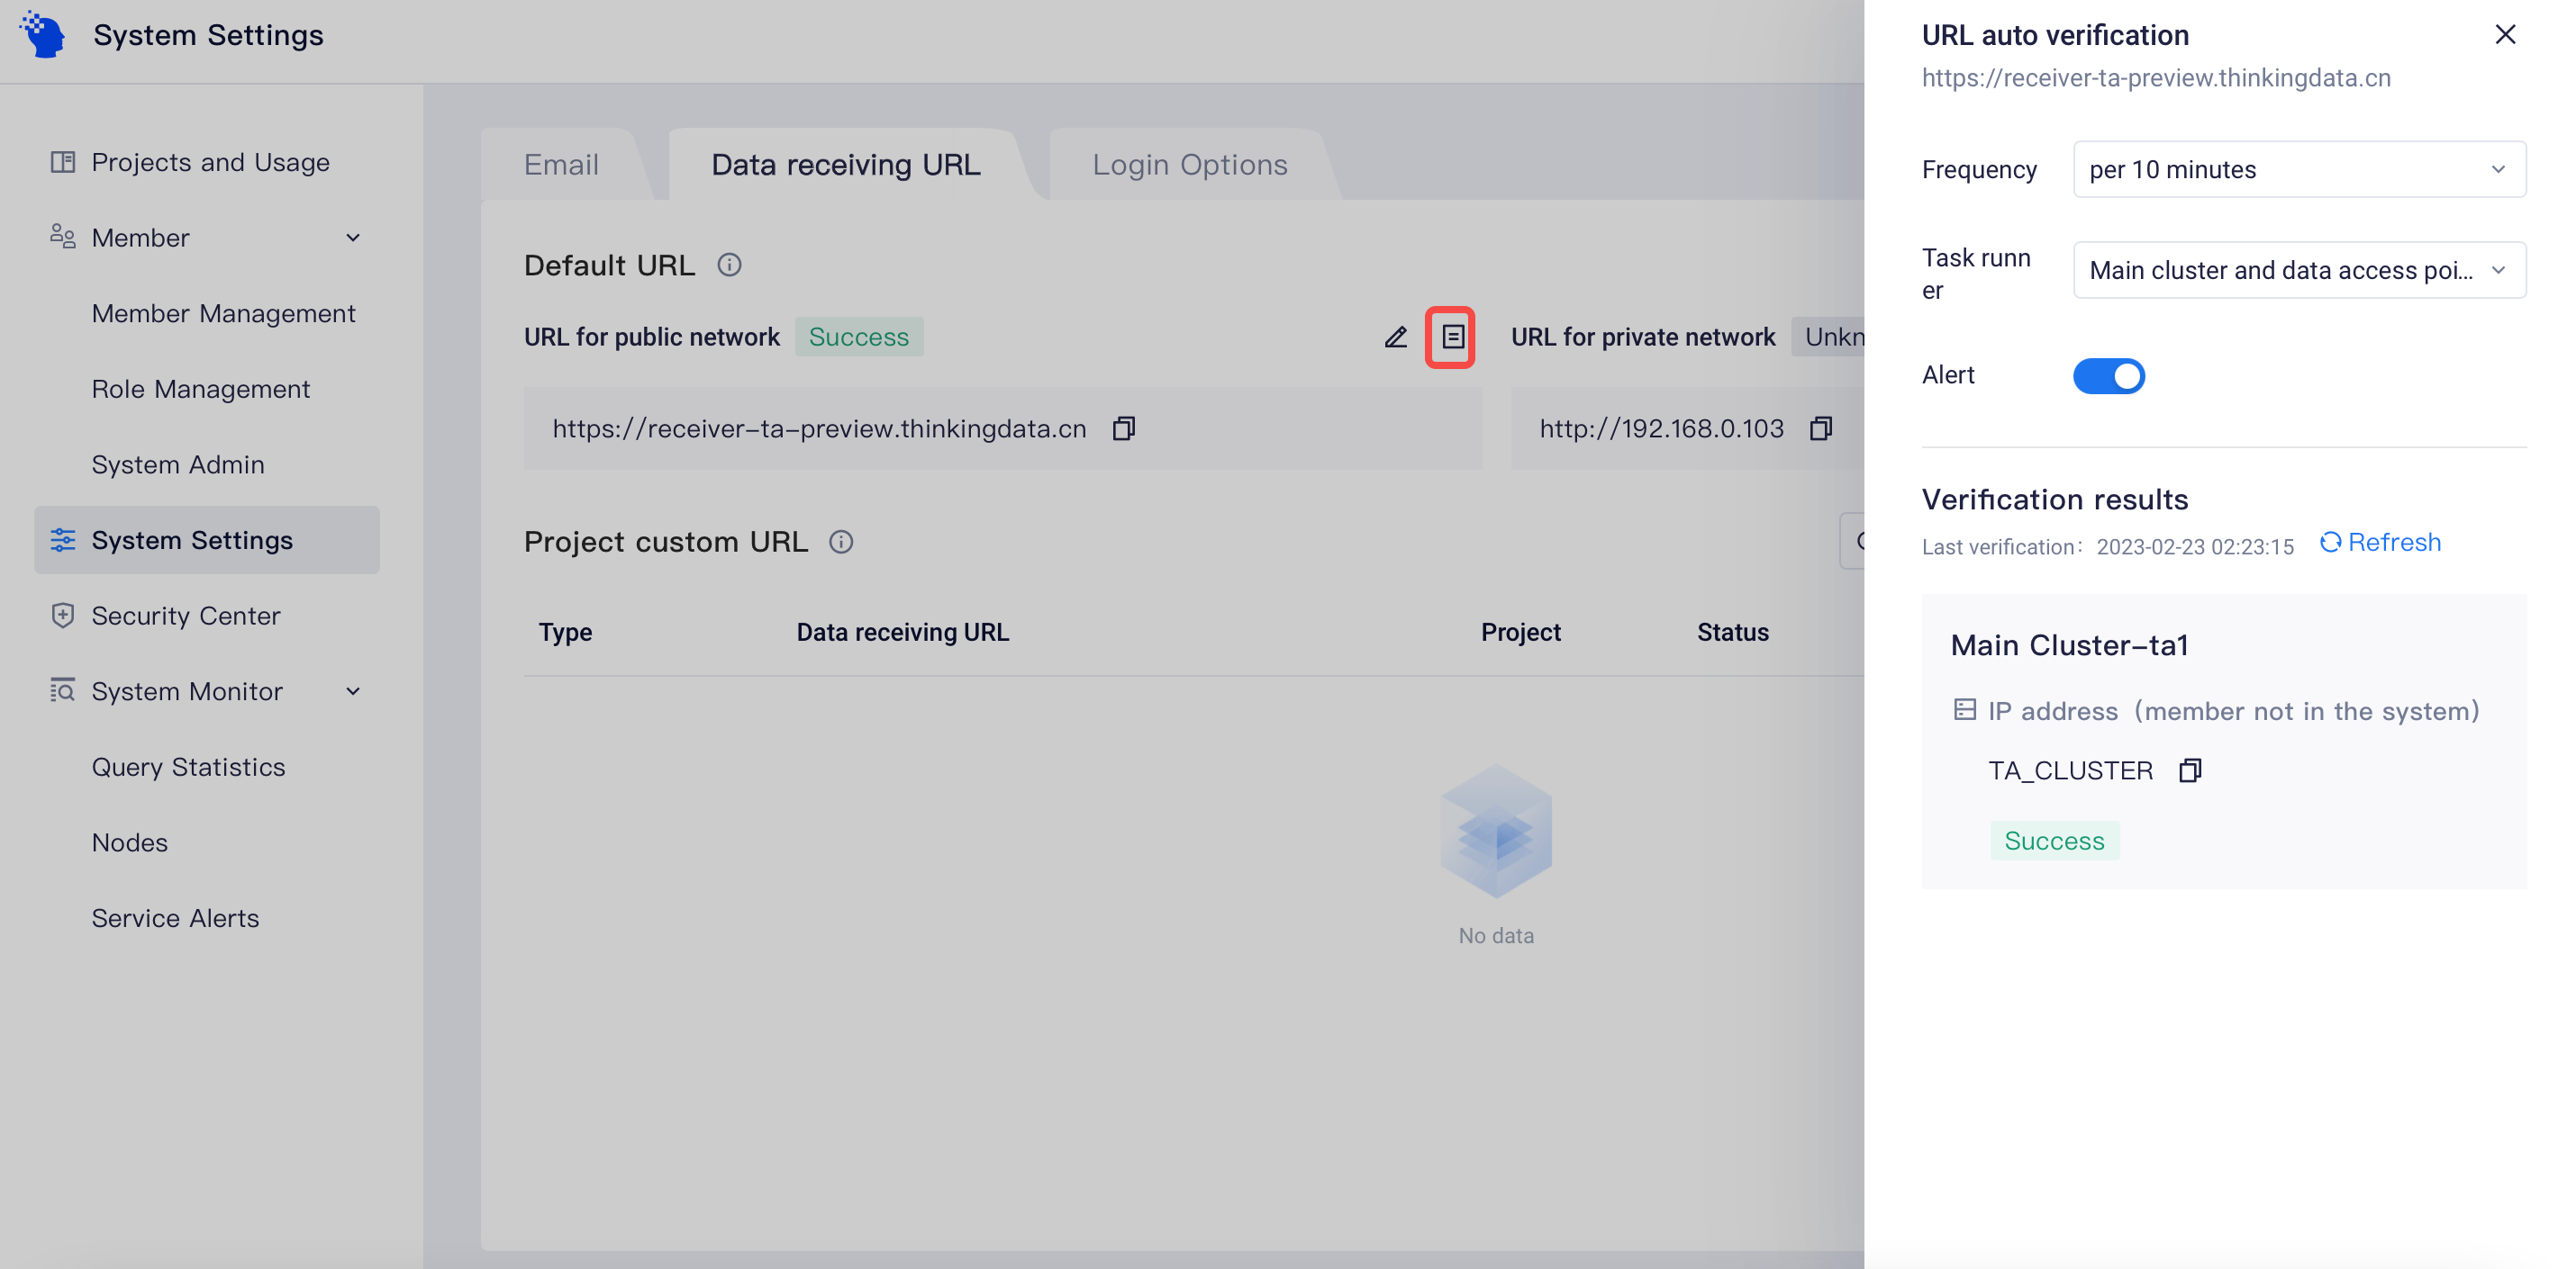This screenshot has width=2576, height=1269.
Task: Click the Last verification timestamp 2023-02-23 02:23:15
Action: pos(2195,546)
